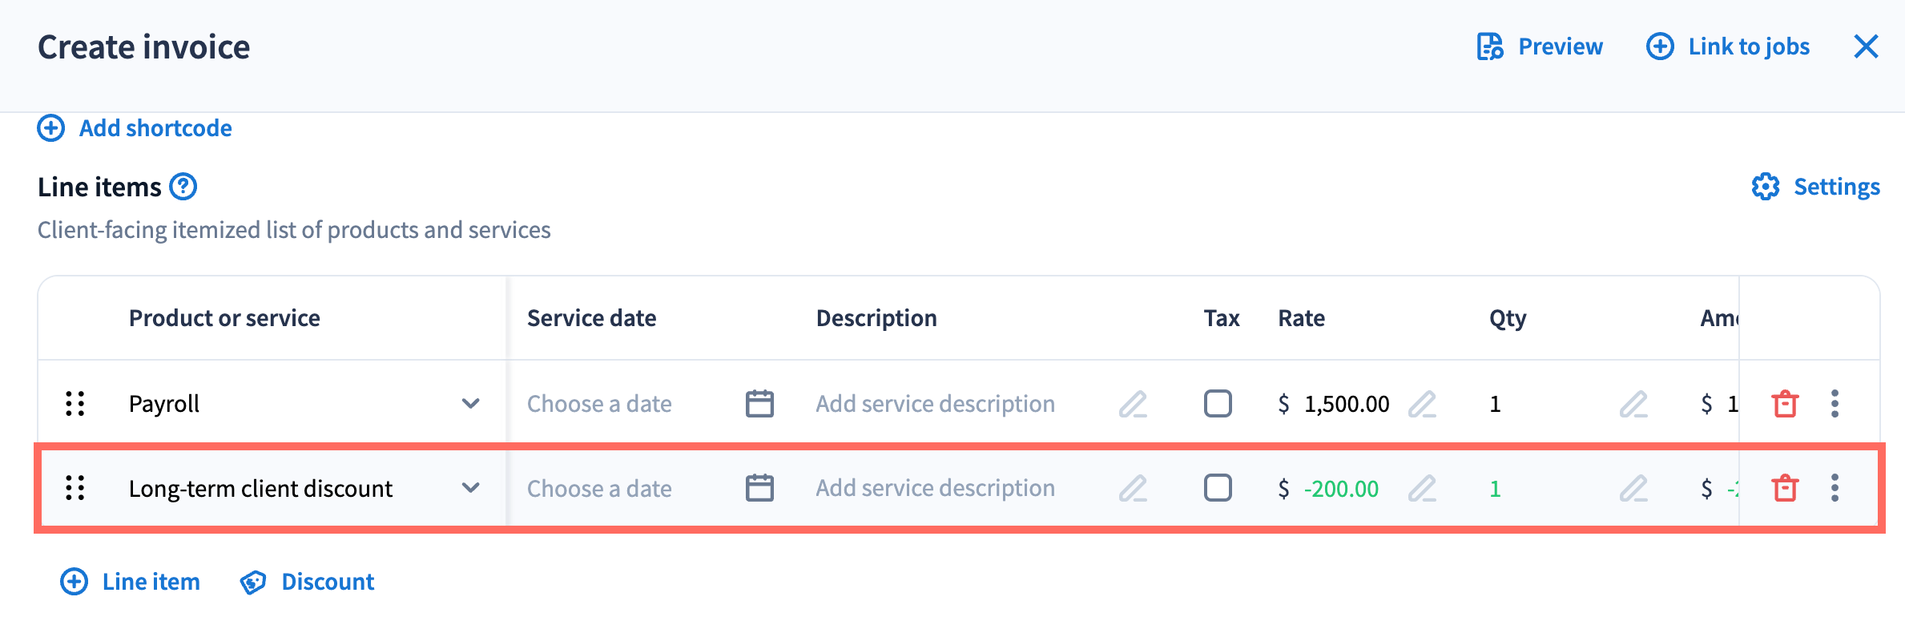This screenshot has height=617, width=1905.
Task: Click Link to jobs
Action: 1728,46
